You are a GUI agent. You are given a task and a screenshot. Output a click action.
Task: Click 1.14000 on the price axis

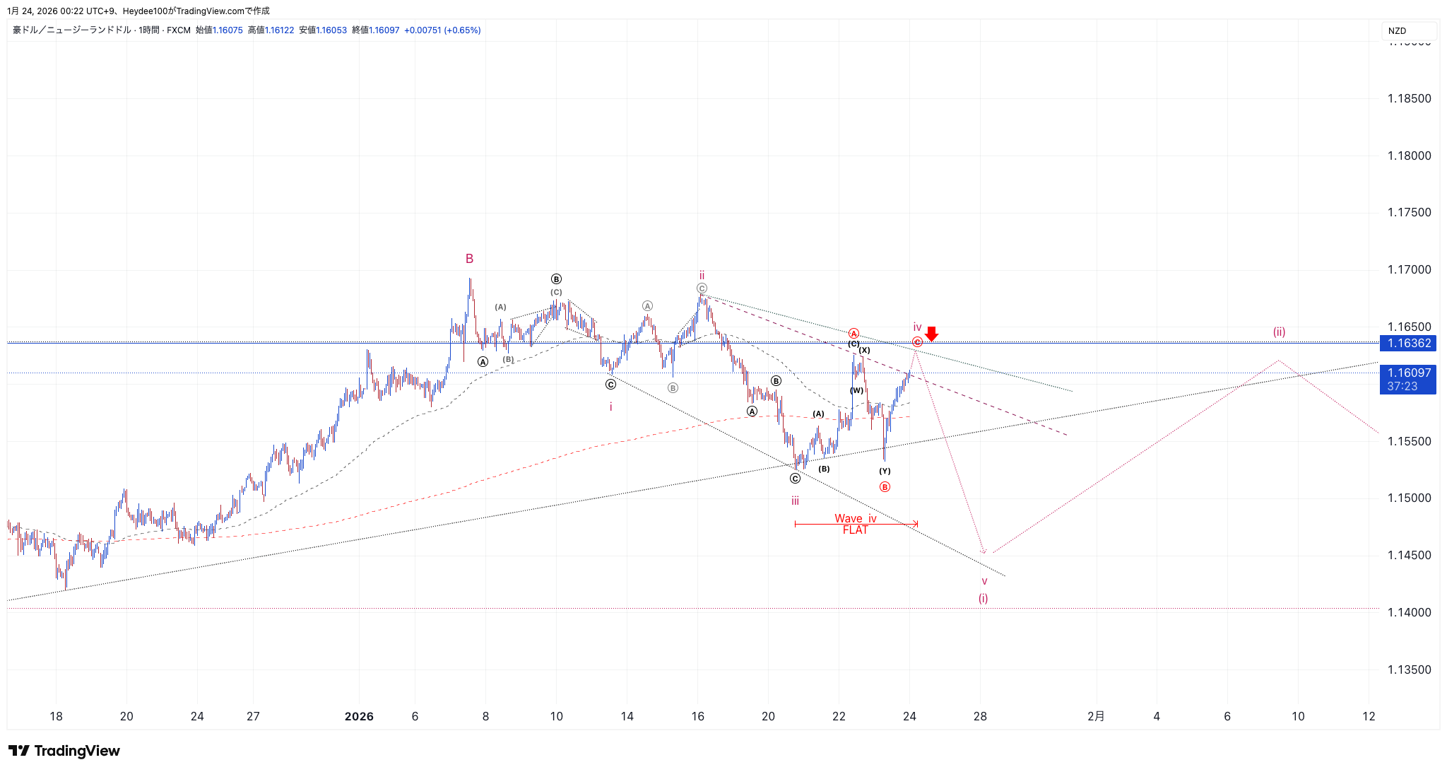click(1409, 612)
